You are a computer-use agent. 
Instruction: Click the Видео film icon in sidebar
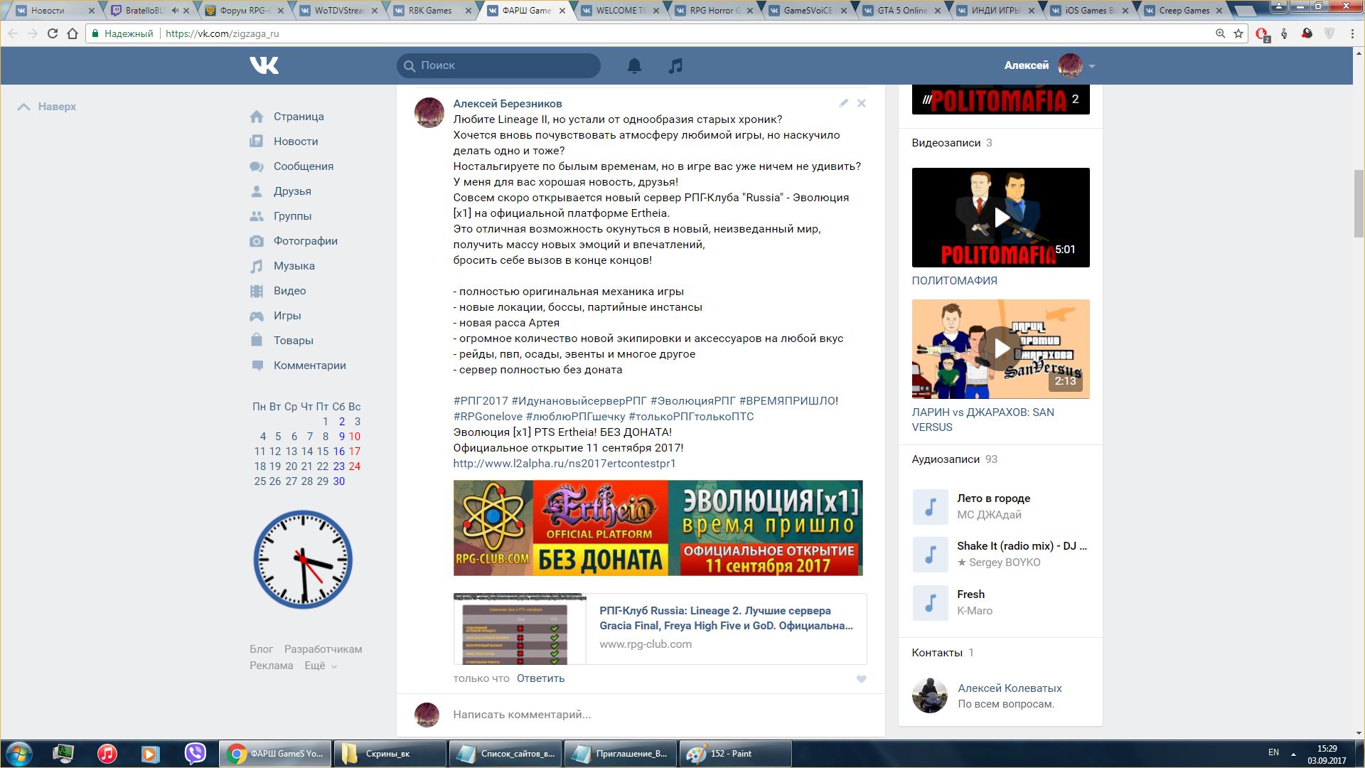(x=257, y=291)
